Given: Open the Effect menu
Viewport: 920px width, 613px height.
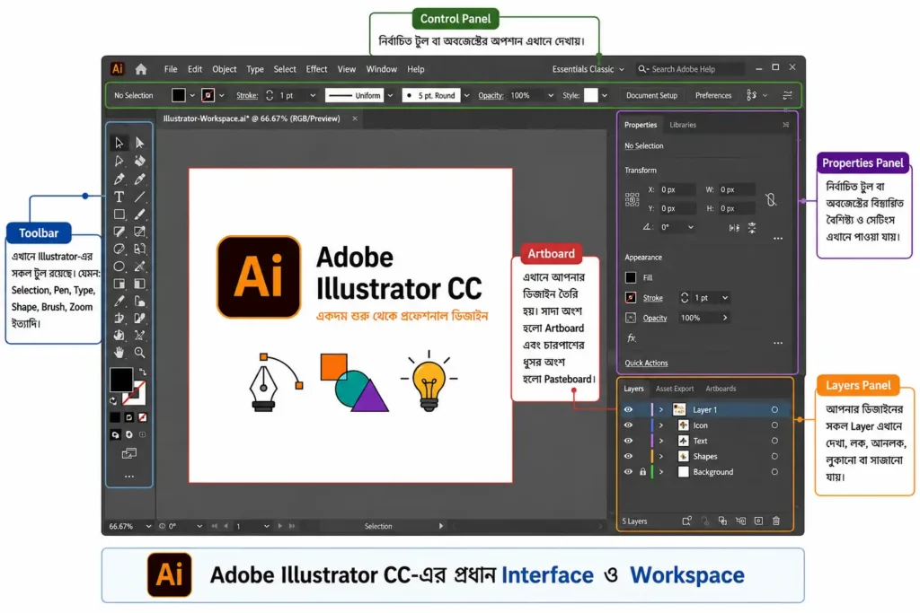Looking at the screenshot, I should tap(317, 69).
